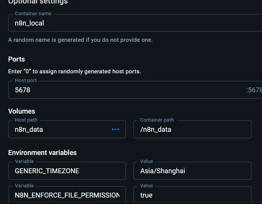Click the Container name floating label
262x204 pixels.
coord(33,14)
